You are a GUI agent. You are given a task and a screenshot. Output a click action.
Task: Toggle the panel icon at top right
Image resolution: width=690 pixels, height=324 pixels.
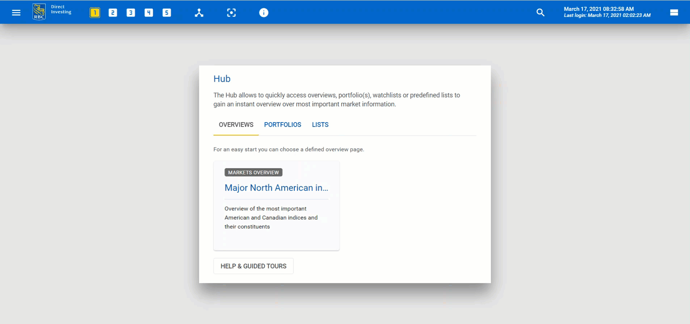[674, 13]
